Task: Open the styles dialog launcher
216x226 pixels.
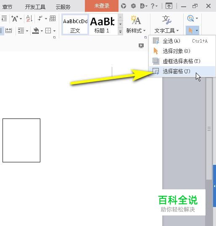Action: pyautogui.click(x=145, y=38)
